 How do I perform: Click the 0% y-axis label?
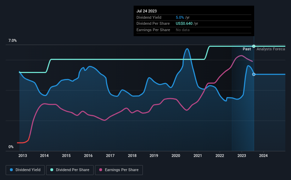(11, 147)
